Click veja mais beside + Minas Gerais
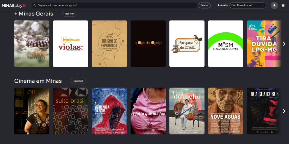The image size is (289, 144). pos(69,13)
